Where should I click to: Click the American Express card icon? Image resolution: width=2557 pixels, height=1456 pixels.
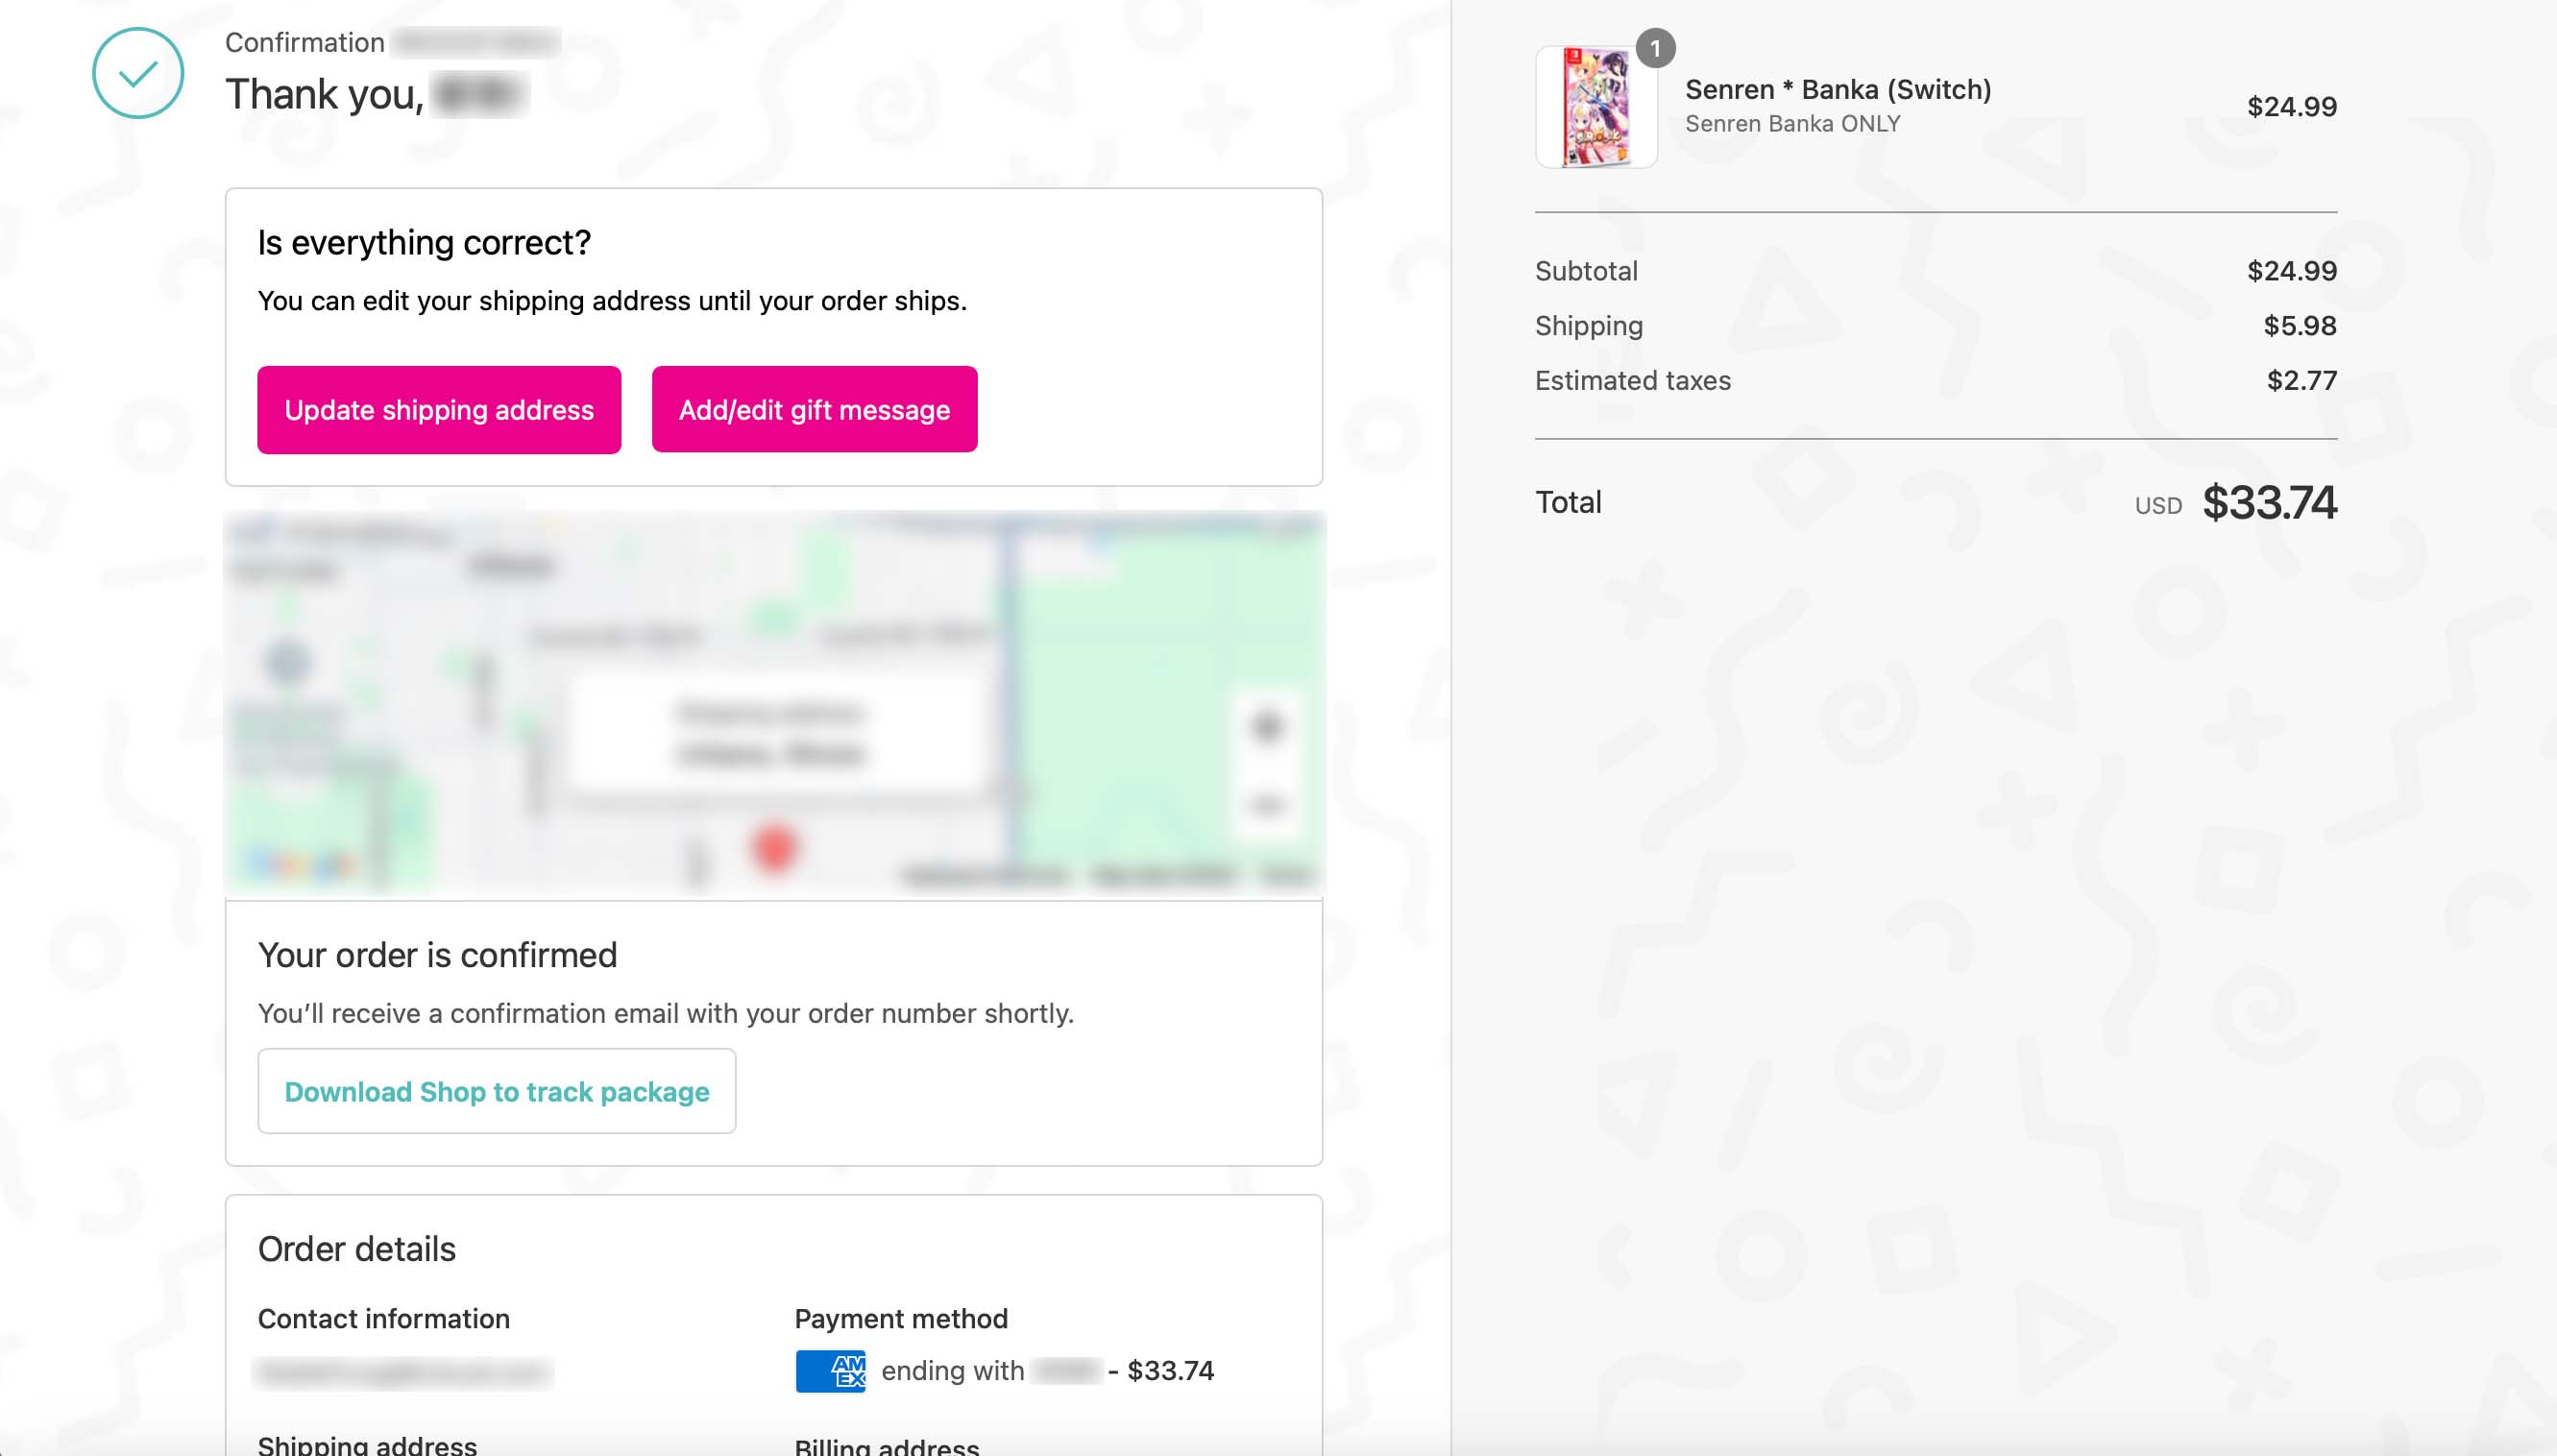pyautogui.click(x=830, y=1370)
